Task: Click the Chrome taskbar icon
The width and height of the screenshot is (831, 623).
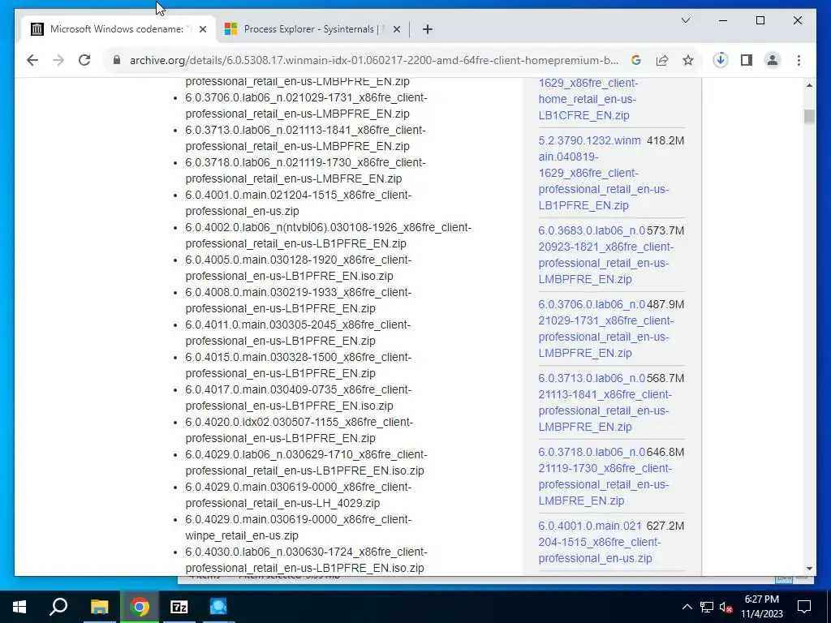Action: point(140,607)
